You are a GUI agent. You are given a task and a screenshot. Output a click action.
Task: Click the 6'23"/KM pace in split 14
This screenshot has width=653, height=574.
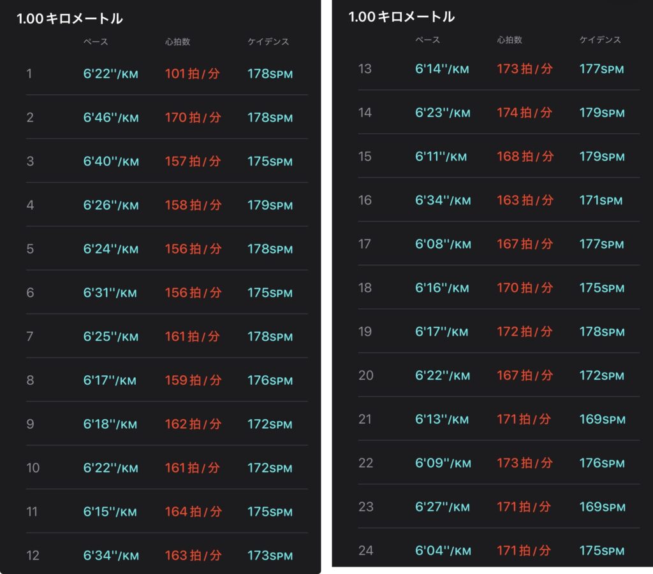click(x=443, y=112)
